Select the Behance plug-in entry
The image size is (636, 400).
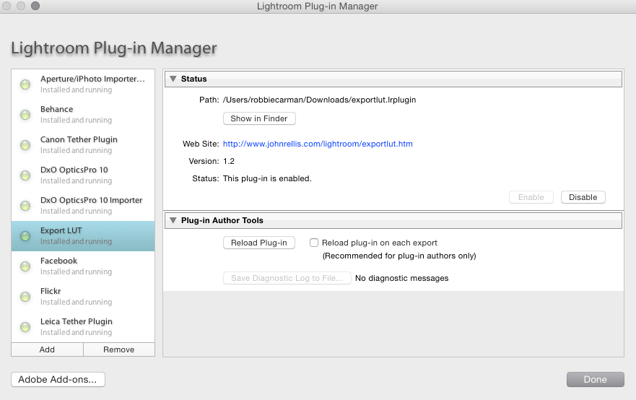83,115
